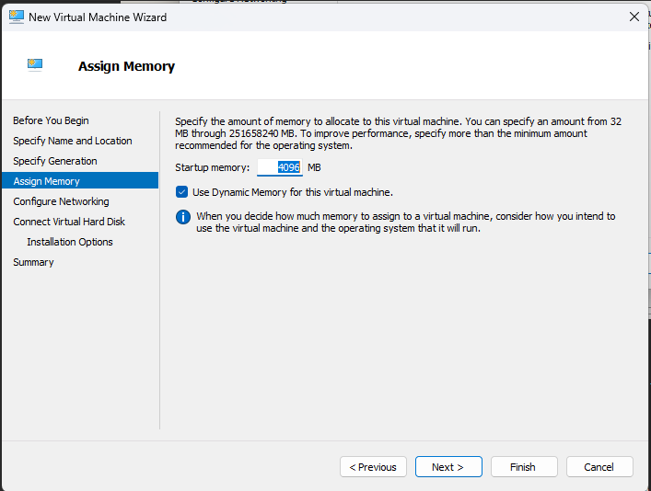The height and width of the screenshot is (491, 651).
Task: Click the wizard icon in the title bar
Action: click(17, 17)
